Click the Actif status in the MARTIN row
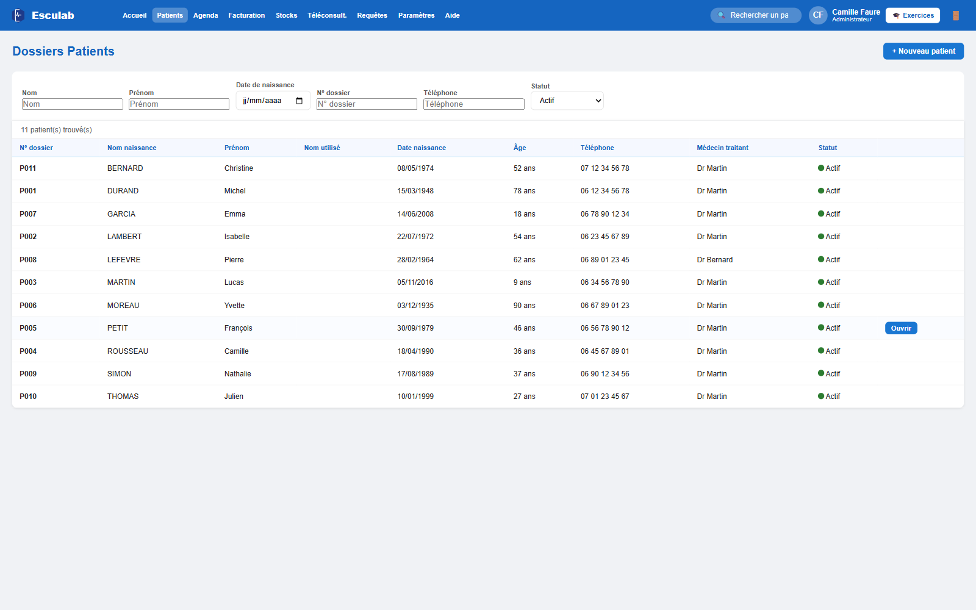 829,282
